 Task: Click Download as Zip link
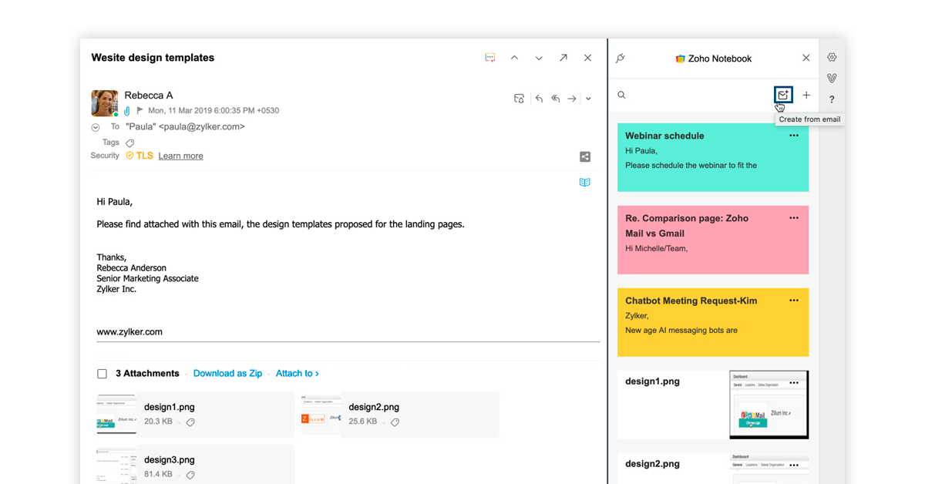(227, 373)
